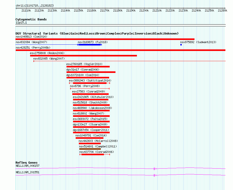Select the nsv1049813 red loss bar
Image resolution: width=233 pixels, height=190 pixels.
click(105, 39)
